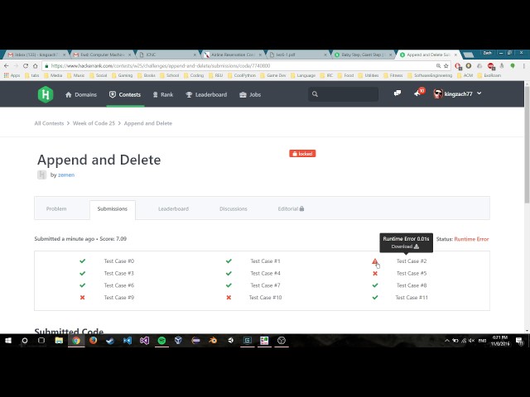
Task: Open the Action Center notification icon
Action: (x=519, y=341)
